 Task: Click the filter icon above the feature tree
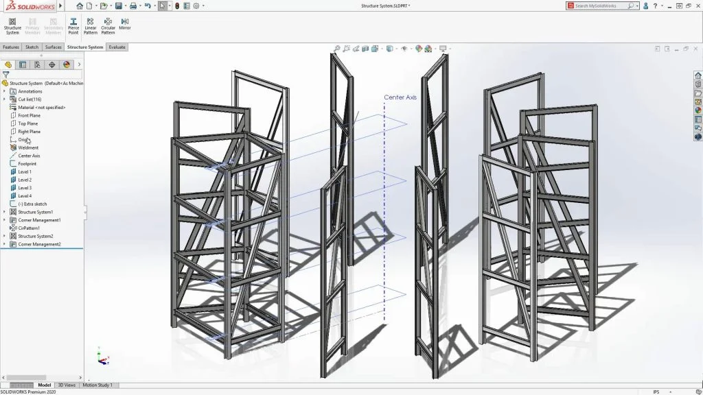point(5,73)
